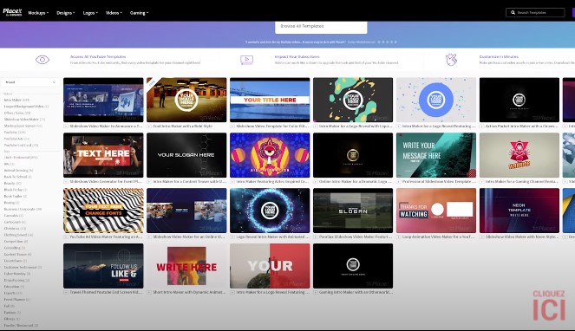Open the Logos menu in navigation
575x331 pixels.
click(90, 13)
